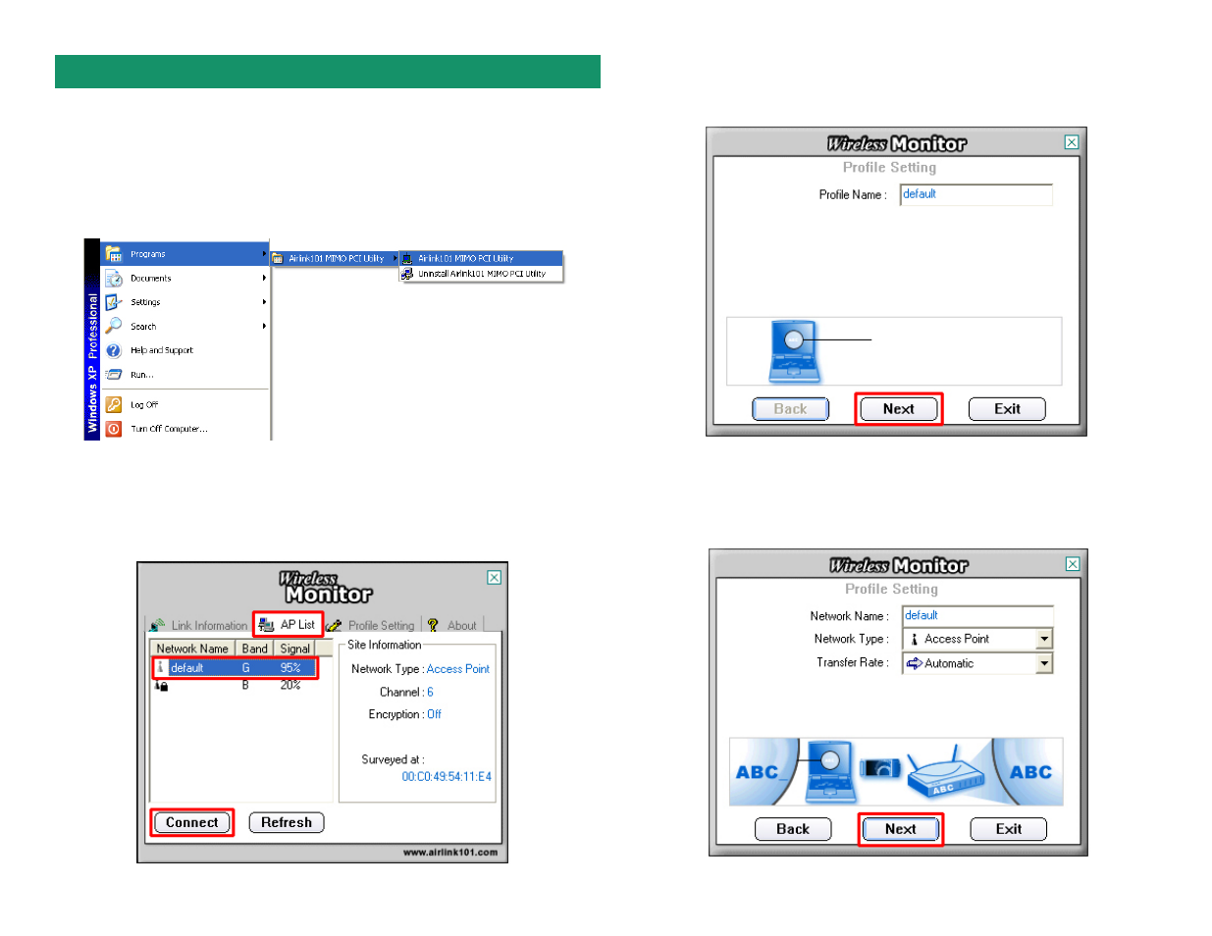Open Documents in the Start menu
1212x936 pixels.
(185, 279)
